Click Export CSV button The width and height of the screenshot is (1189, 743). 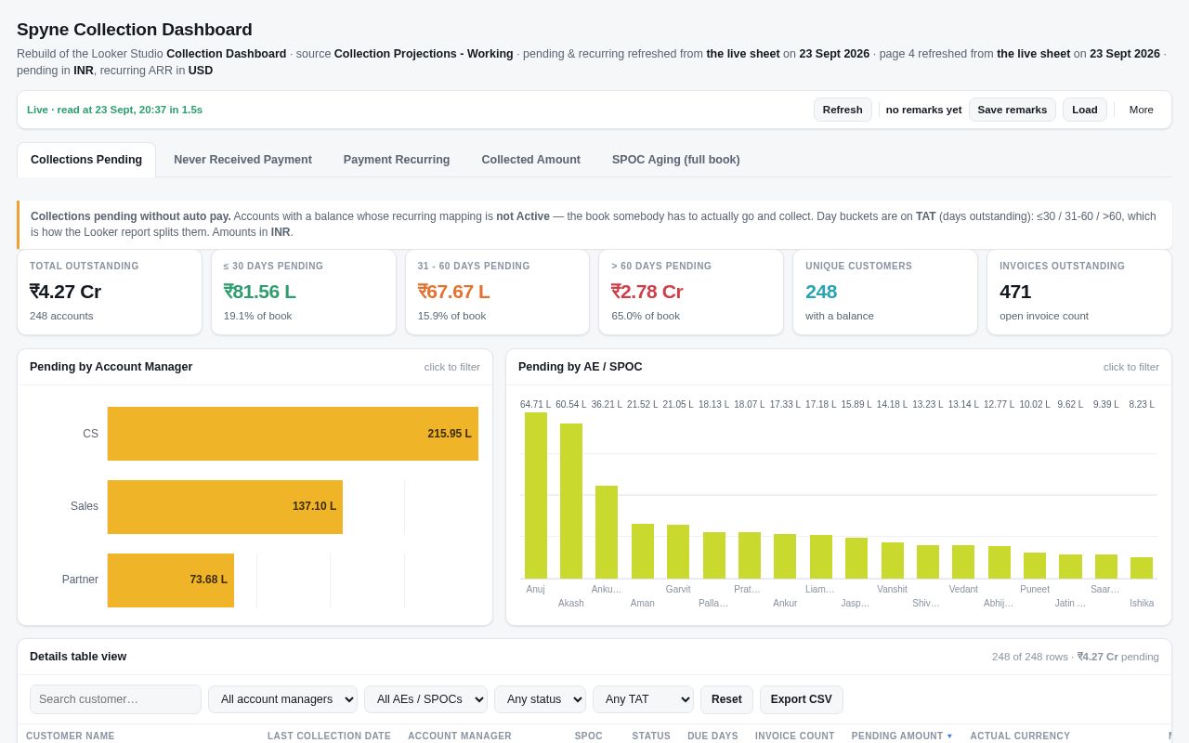(x=802, y=699)
